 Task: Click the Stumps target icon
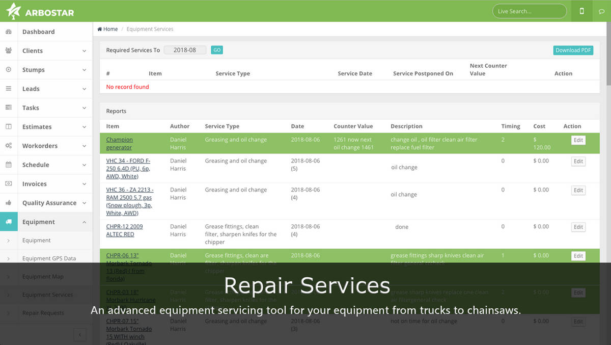pos(9,70)
